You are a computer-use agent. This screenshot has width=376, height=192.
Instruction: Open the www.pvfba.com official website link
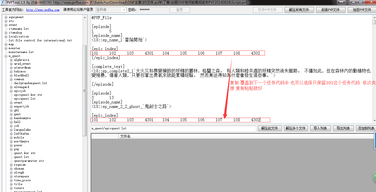tap(43, 10)
